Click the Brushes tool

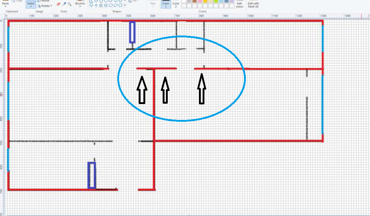[x=80, y=3]
